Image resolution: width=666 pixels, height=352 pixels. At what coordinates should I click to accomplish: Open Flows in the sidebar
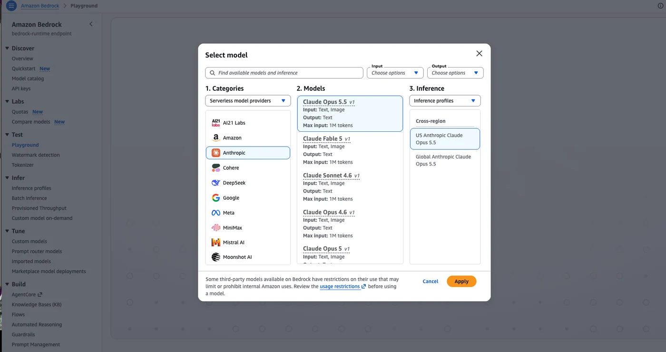click(x=18, y=314)
